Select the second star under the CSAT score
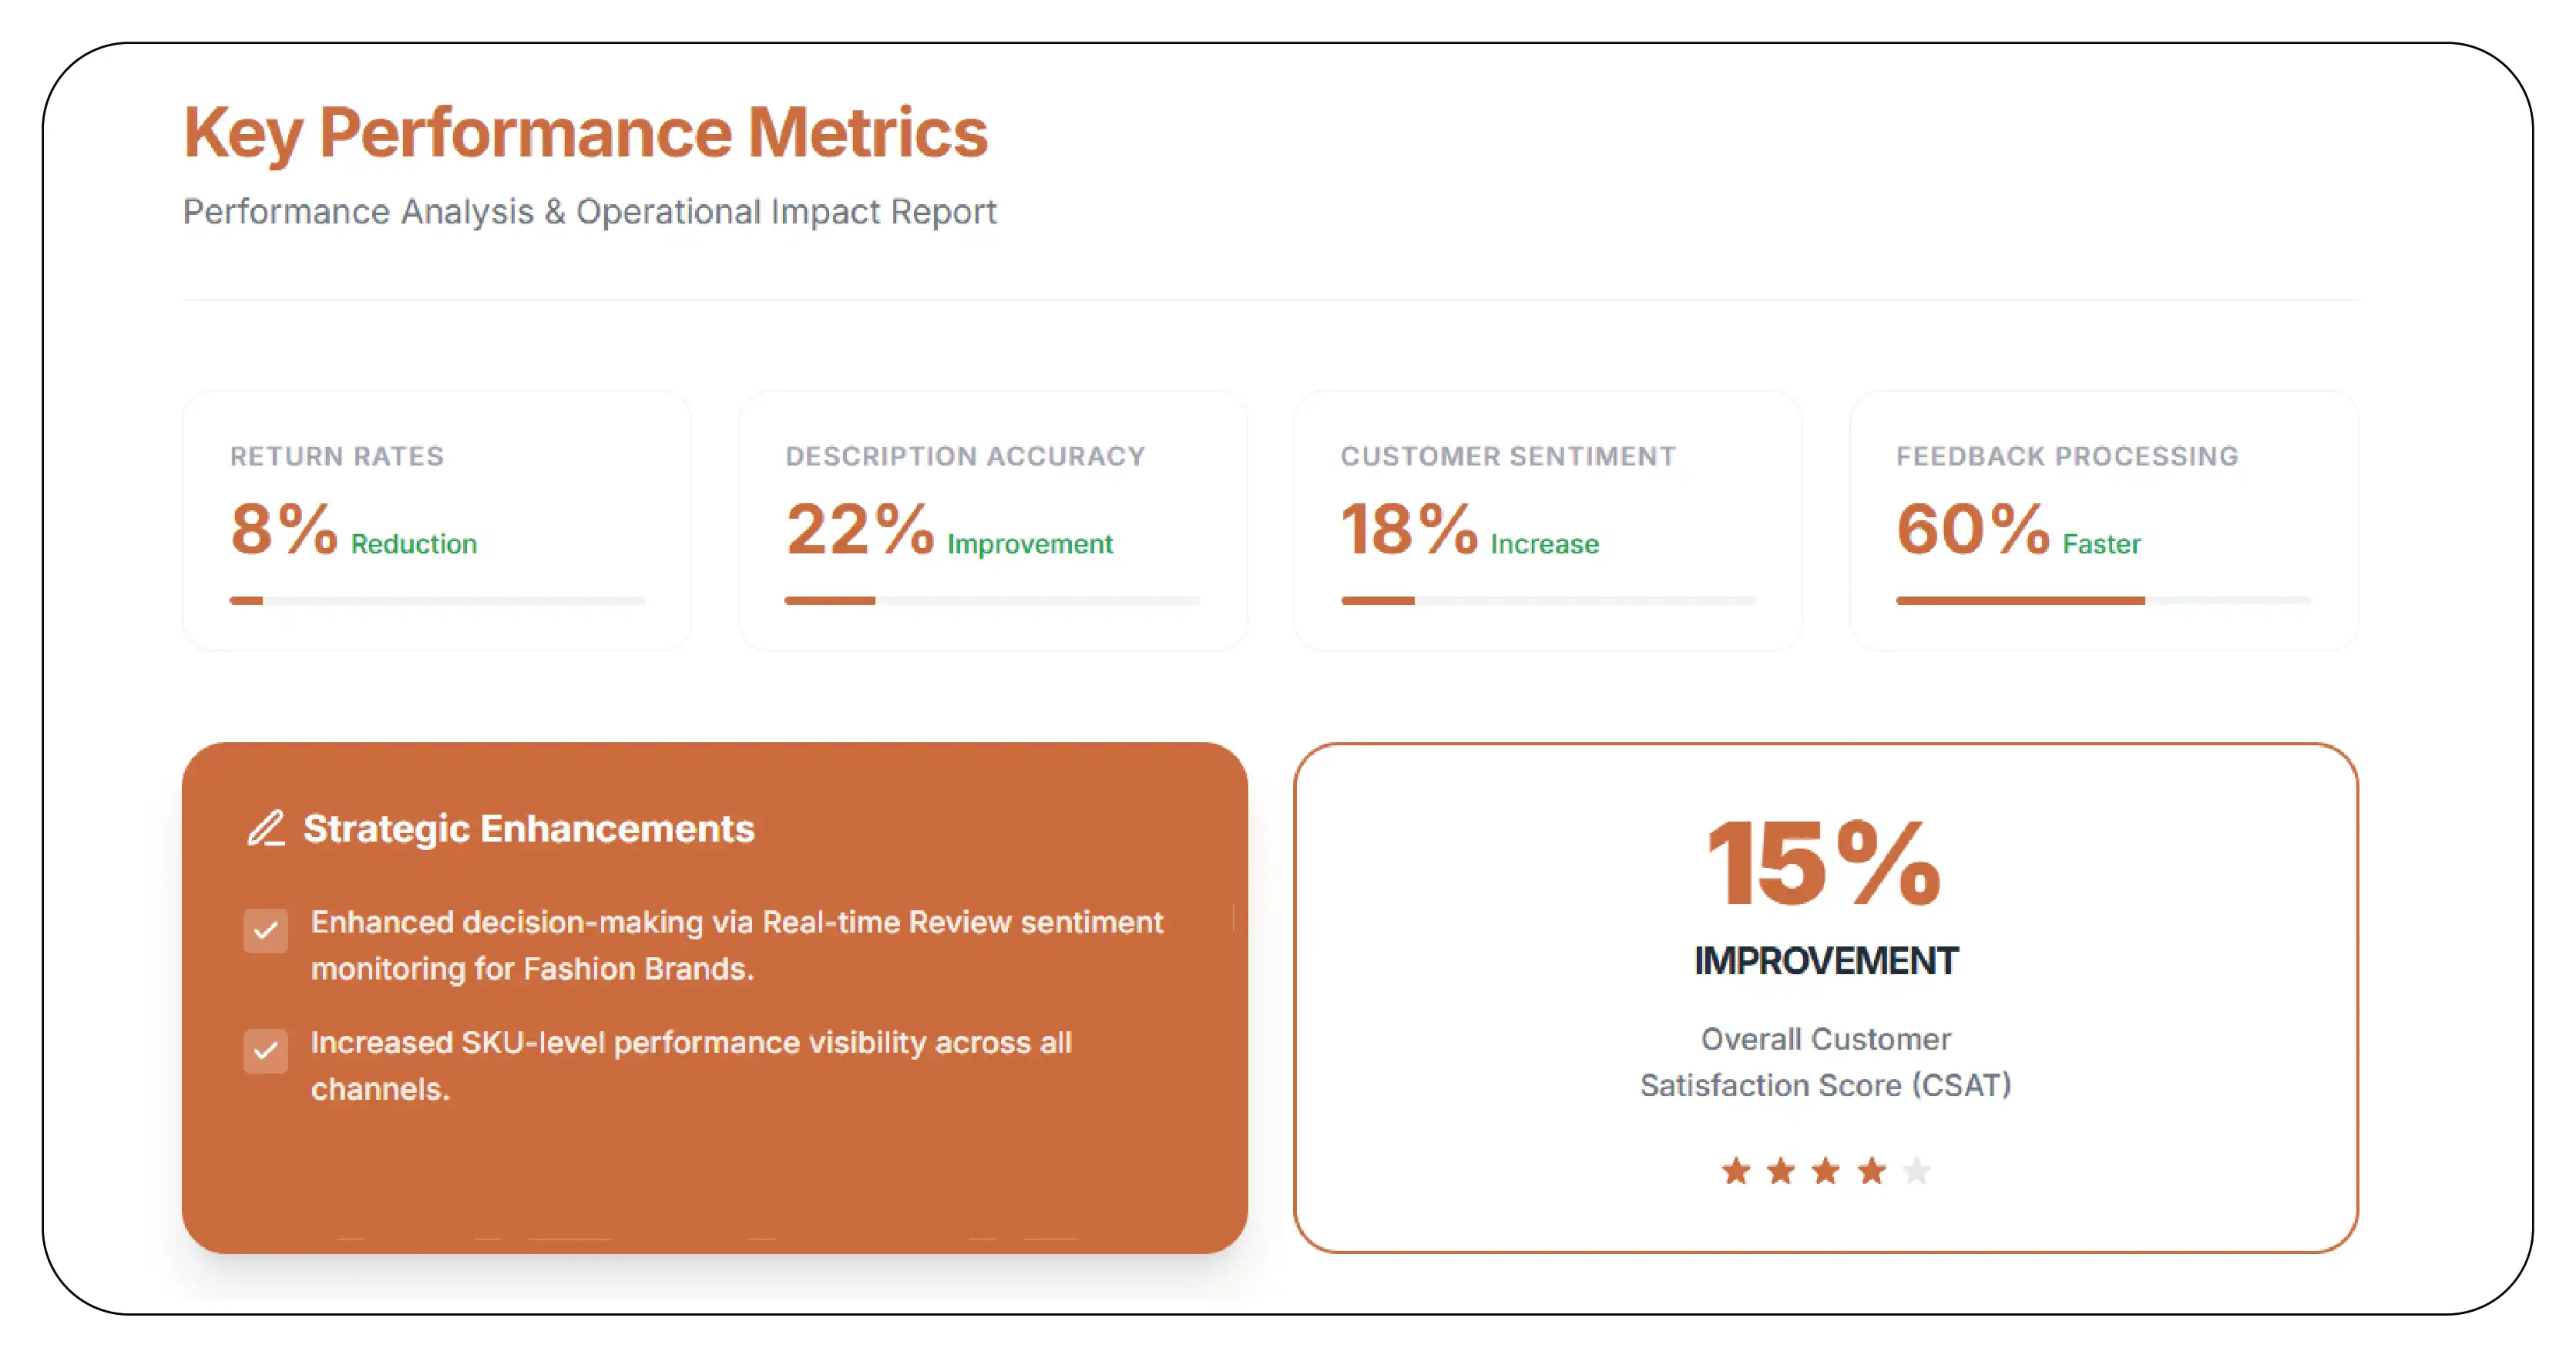 click(x=1779, y=1169)
